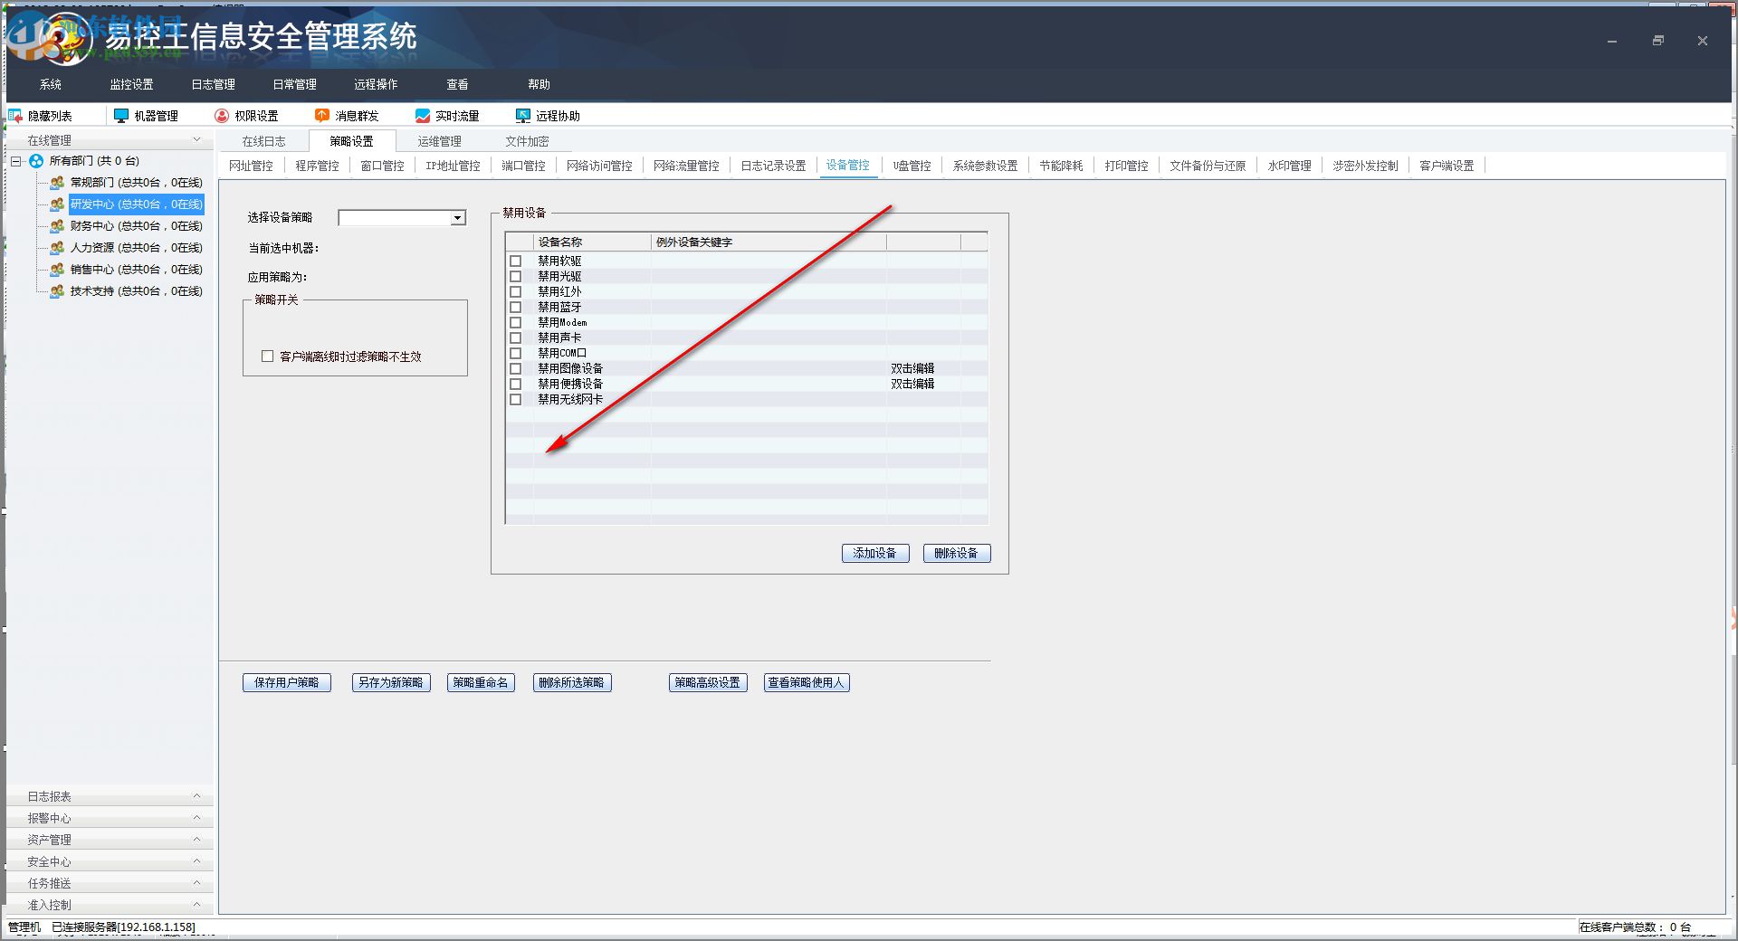Viewport: 1738px width, 941px height.
Task: Click the 添加设备 button
Action: [x=875, y=553]
